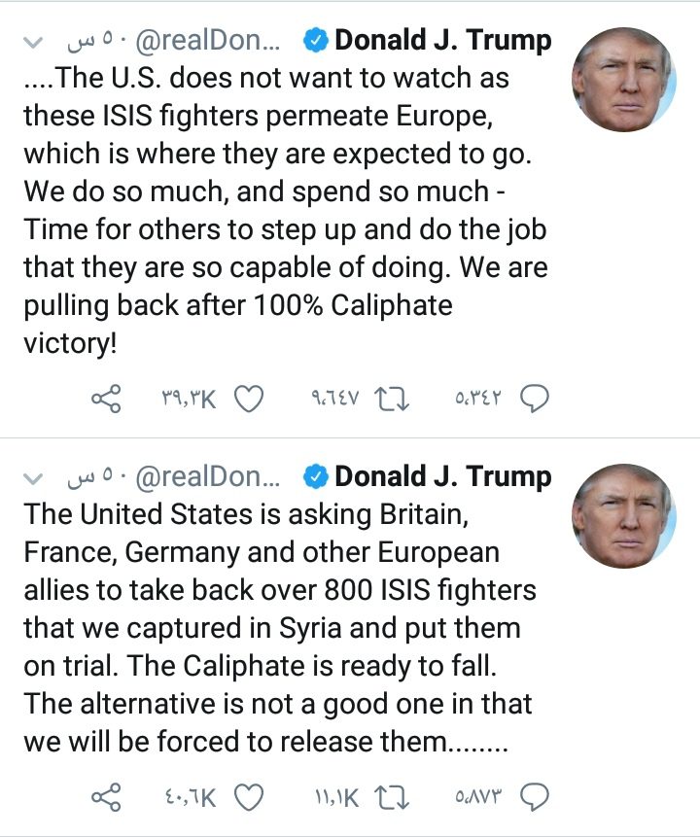The image size is (700, 837).
Task: Expand the options chevron on the second tweet
Action: pos(32,477)
